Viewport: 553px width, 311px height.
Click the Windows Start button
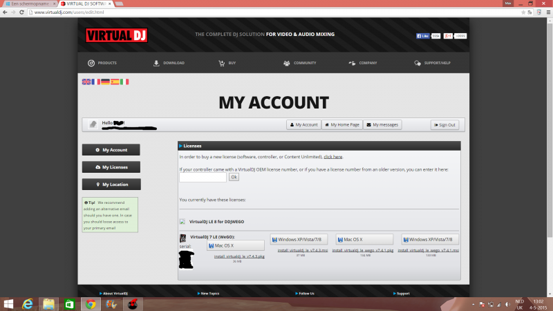tap(8, 303)
